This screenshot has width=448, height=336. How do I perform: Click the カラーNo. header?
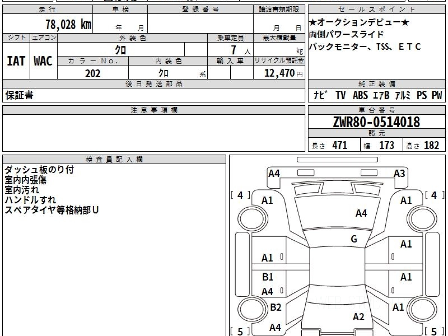[x=93, y=61]
